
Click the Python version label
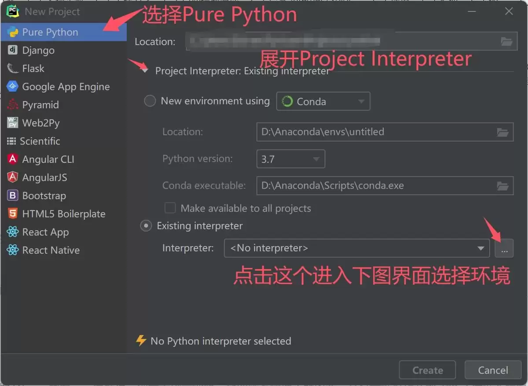coord(198,159)
